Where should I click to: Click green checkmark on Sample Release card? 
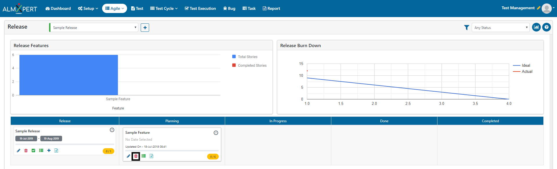pyautogui.click(x=33, y=151)
